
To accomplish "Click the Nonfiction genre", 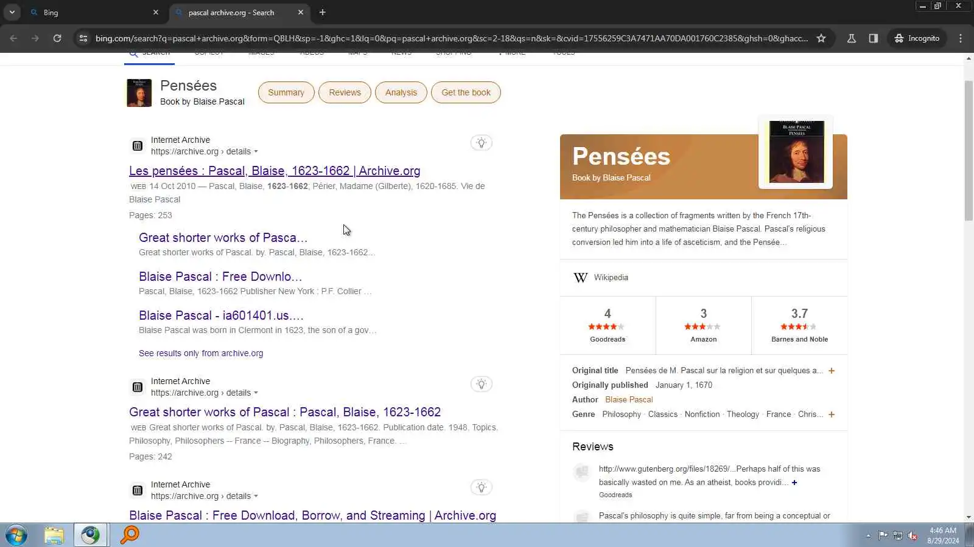I will 702,415.
